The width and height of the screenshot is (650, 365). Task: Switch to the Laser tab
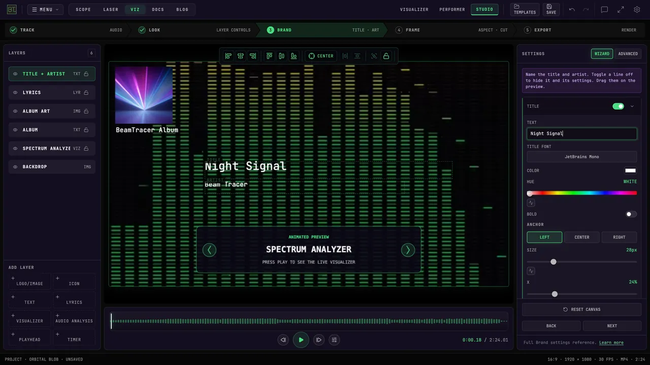[x=111, y=10]
